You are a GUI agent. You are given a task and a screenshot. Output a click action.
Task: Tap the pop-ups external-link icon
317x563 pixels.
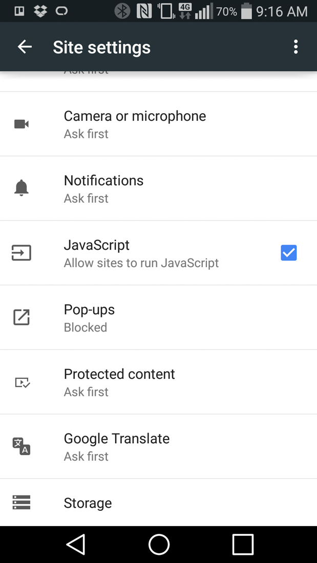coord(22,317)
